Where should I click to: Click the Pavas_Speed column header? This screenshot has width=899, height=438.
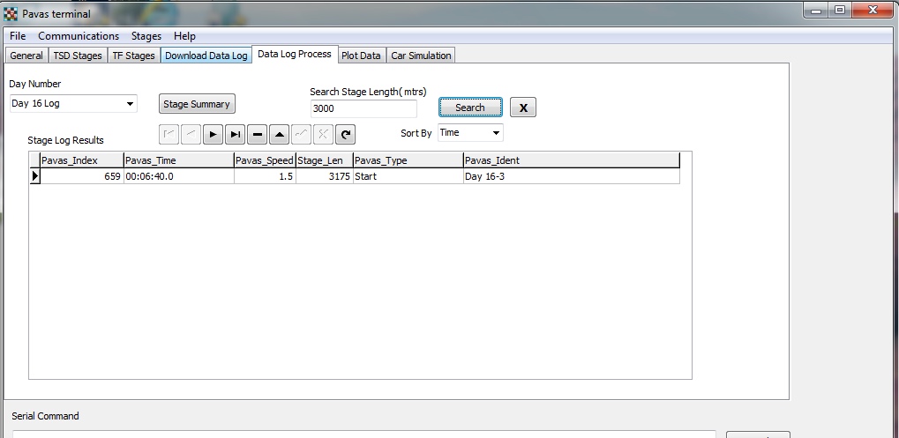coord(264,160)
